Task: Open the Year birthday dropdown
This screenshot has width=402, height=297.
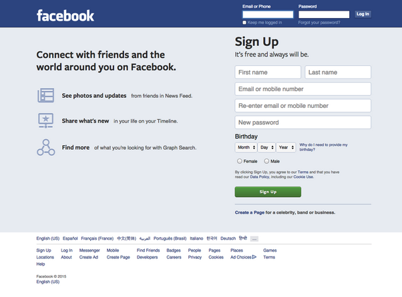Action: [x=286, y=147]
